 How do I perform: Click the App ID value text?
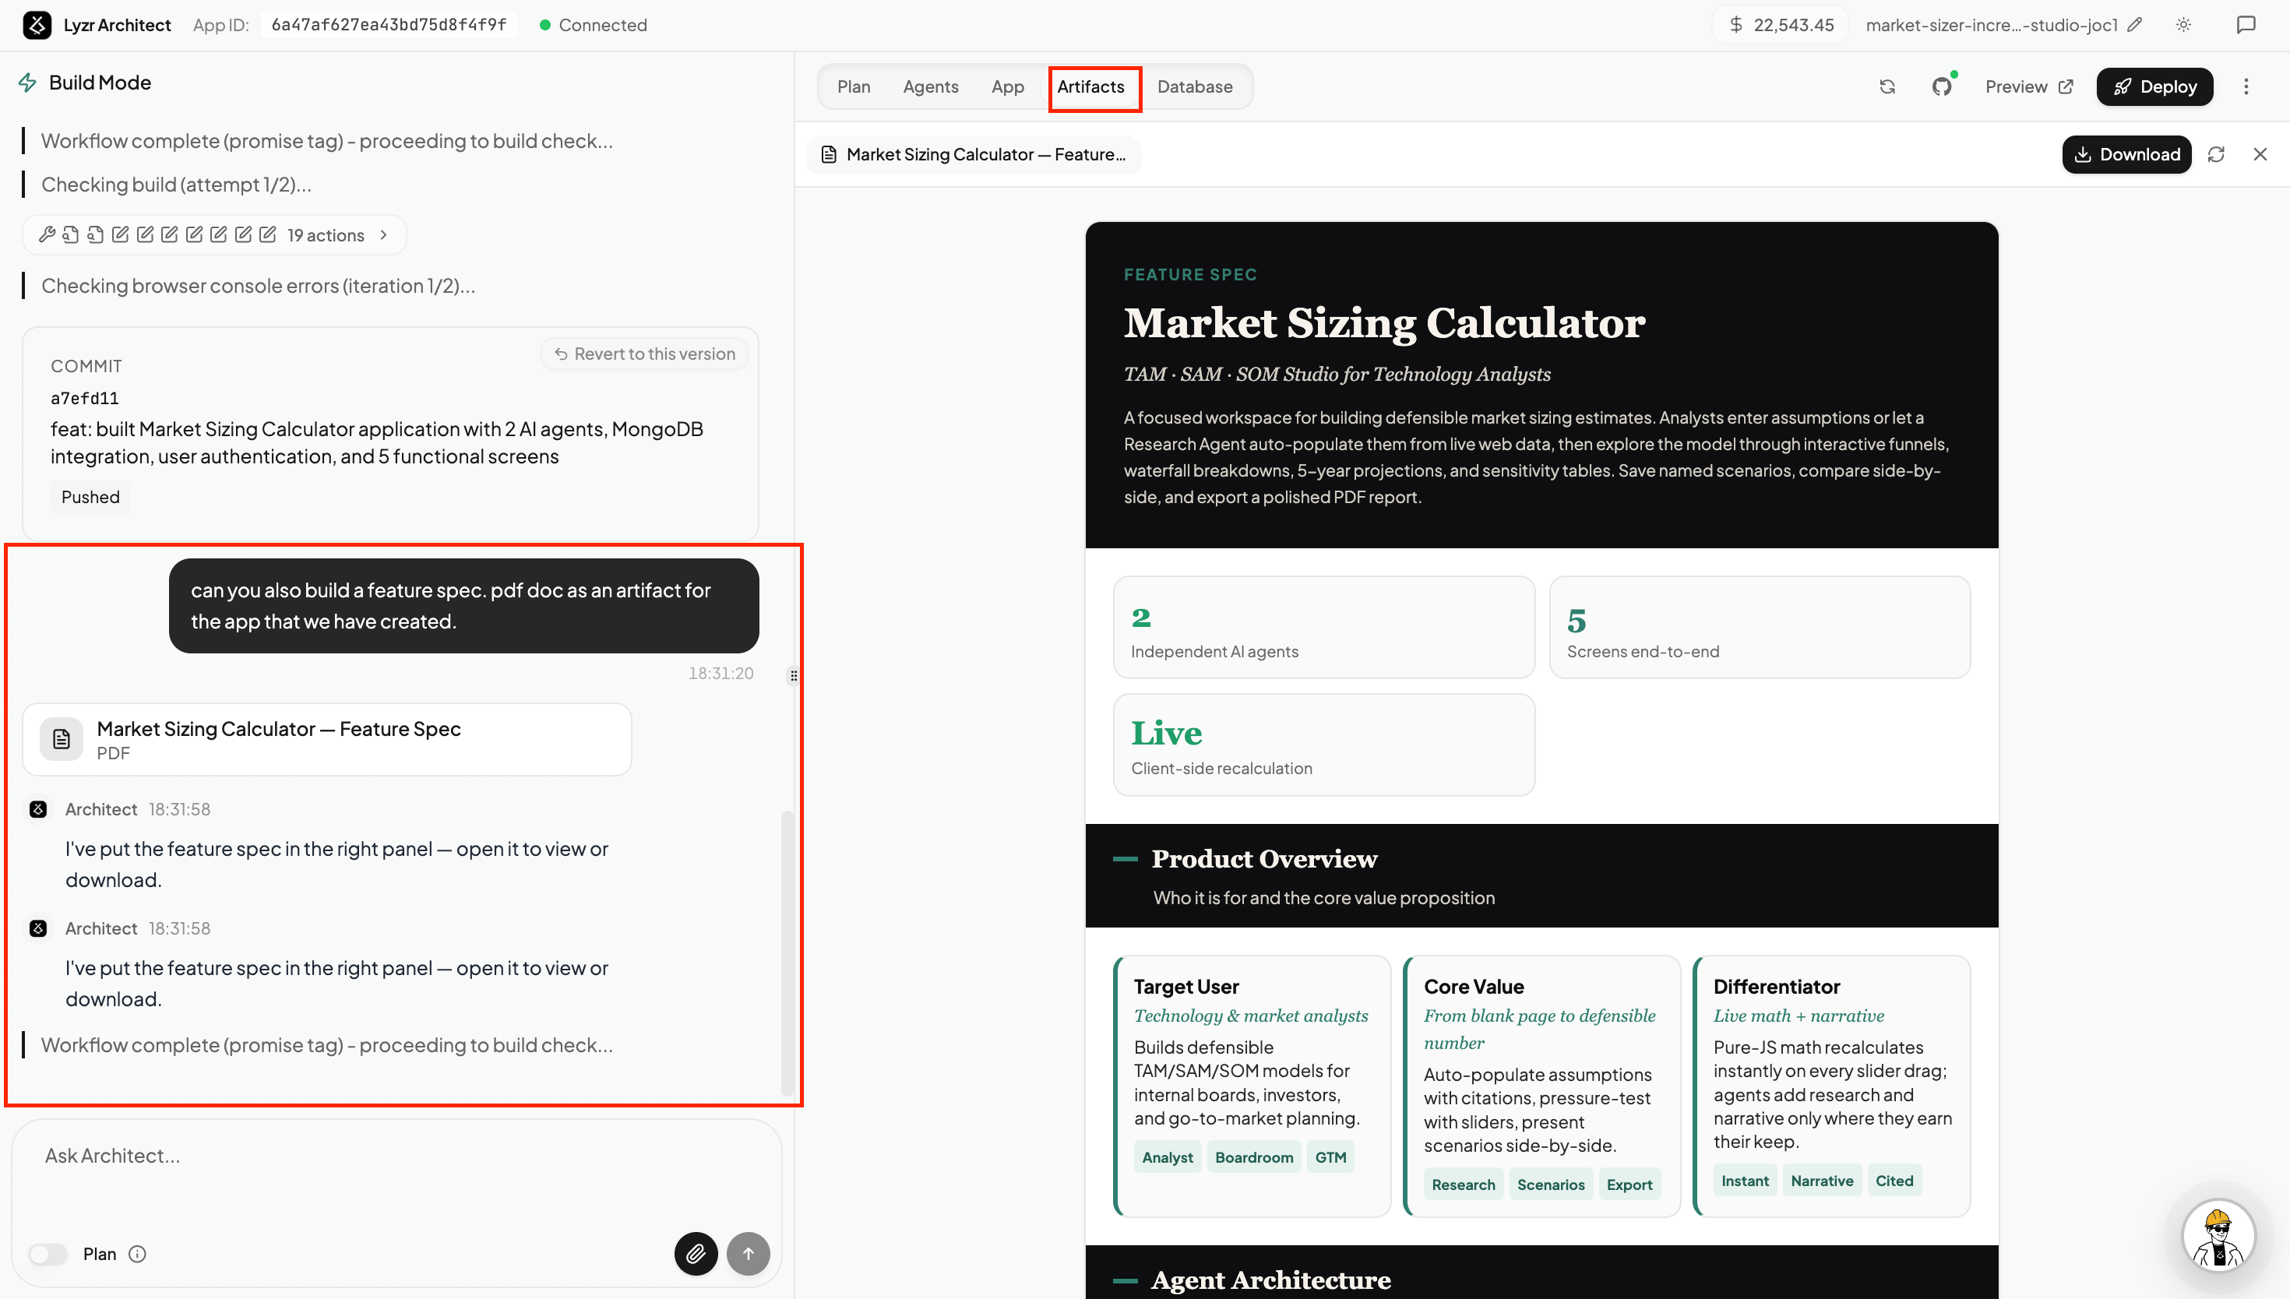pyautogui.click(x=389, y=25)
